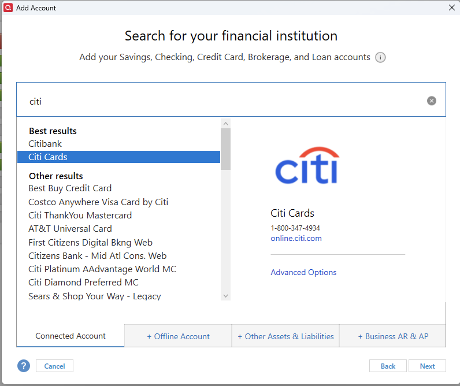This screenshot has height=386, width=460.
Task: Click the results list scroll down arrow
Action: 225,296
